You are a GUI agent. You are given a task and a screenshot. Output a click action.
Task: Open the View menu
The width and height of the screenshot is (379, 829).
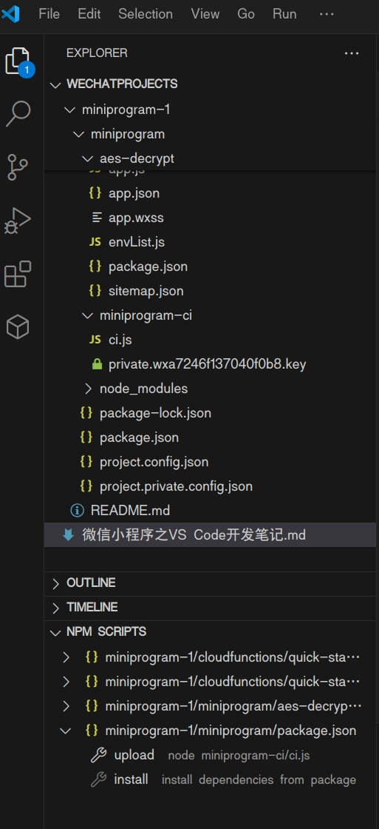click(205, 14)
